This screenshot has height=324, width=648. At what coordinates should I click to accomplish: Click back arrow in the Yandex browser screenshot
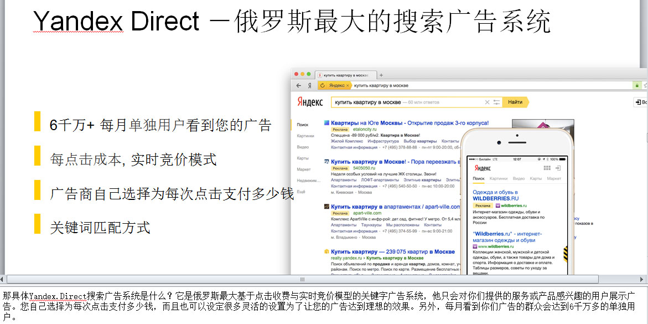click(x=298, y=85)
